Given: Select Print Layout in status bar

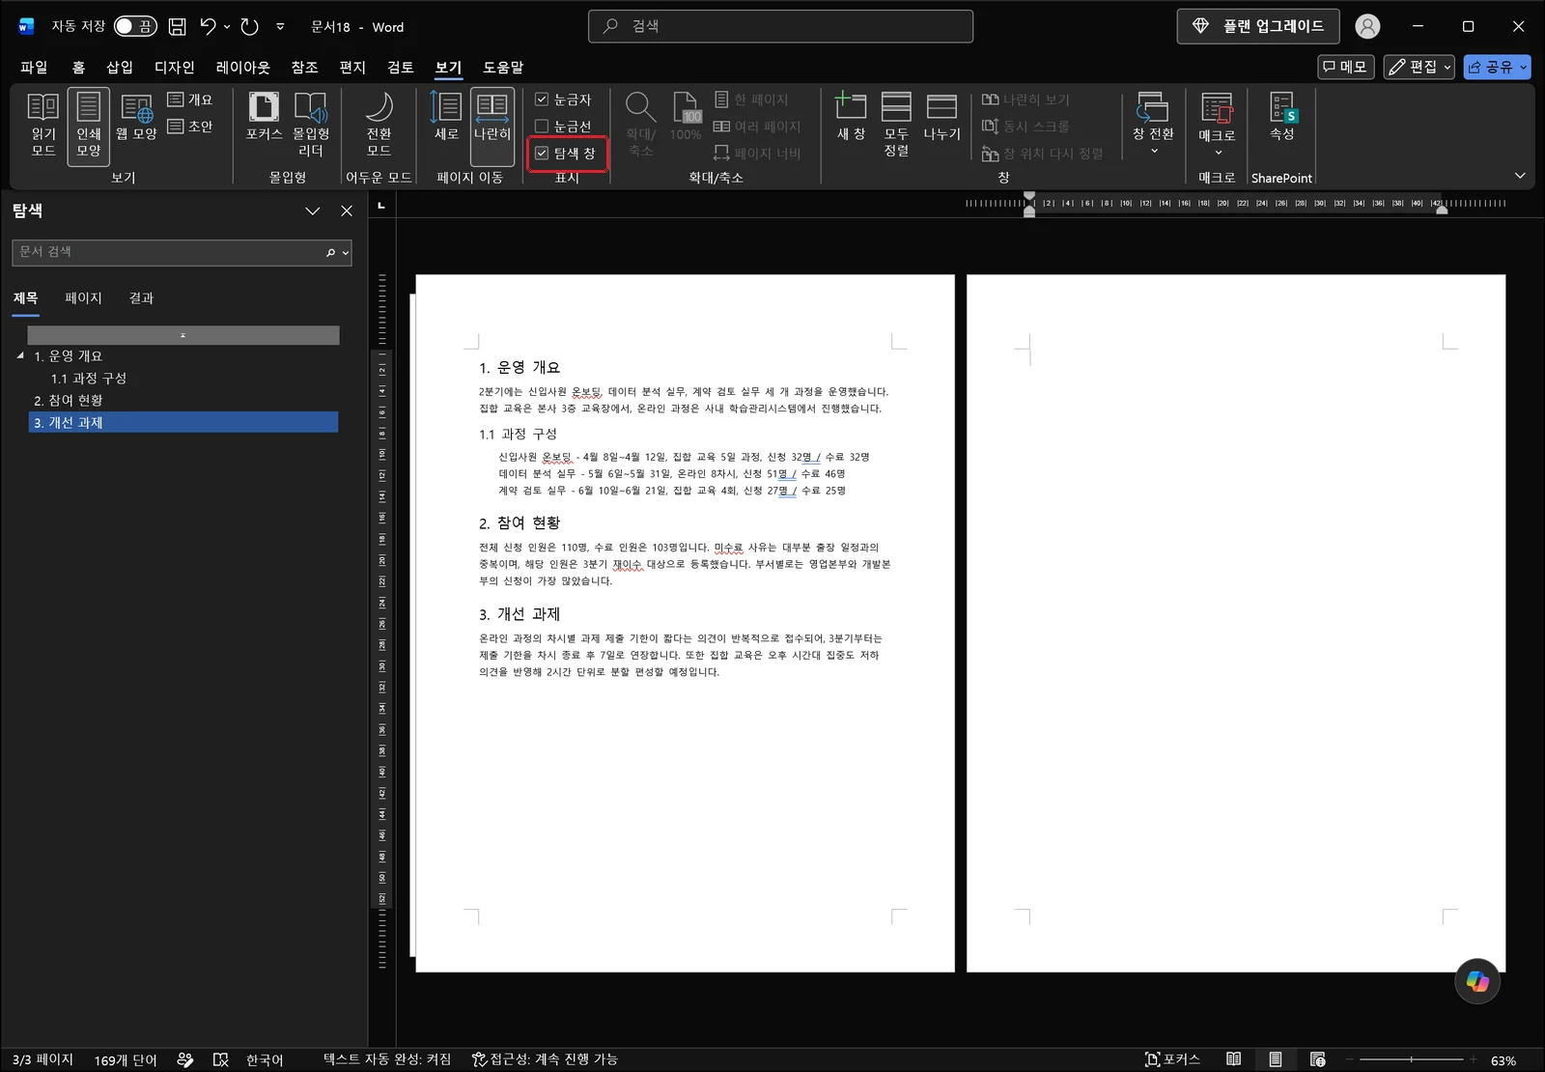Looking at the screenshot, I should click(x=1276, y=1059).
